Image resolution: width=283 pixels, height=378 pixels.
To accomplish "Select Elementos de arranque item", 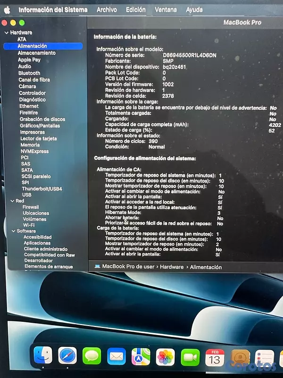I will pyautogui.click(x=49, y=266).
